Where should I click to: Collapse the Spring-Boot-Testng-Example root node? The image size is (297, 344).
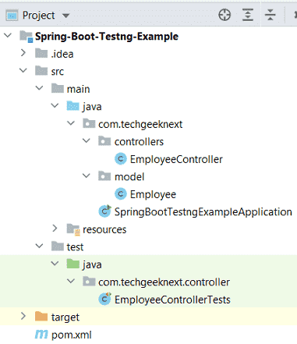[x=8, y=35]
